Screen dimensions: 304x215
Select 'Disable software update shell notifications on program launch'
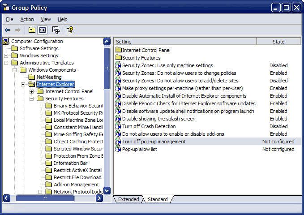(x=188, y=111)
